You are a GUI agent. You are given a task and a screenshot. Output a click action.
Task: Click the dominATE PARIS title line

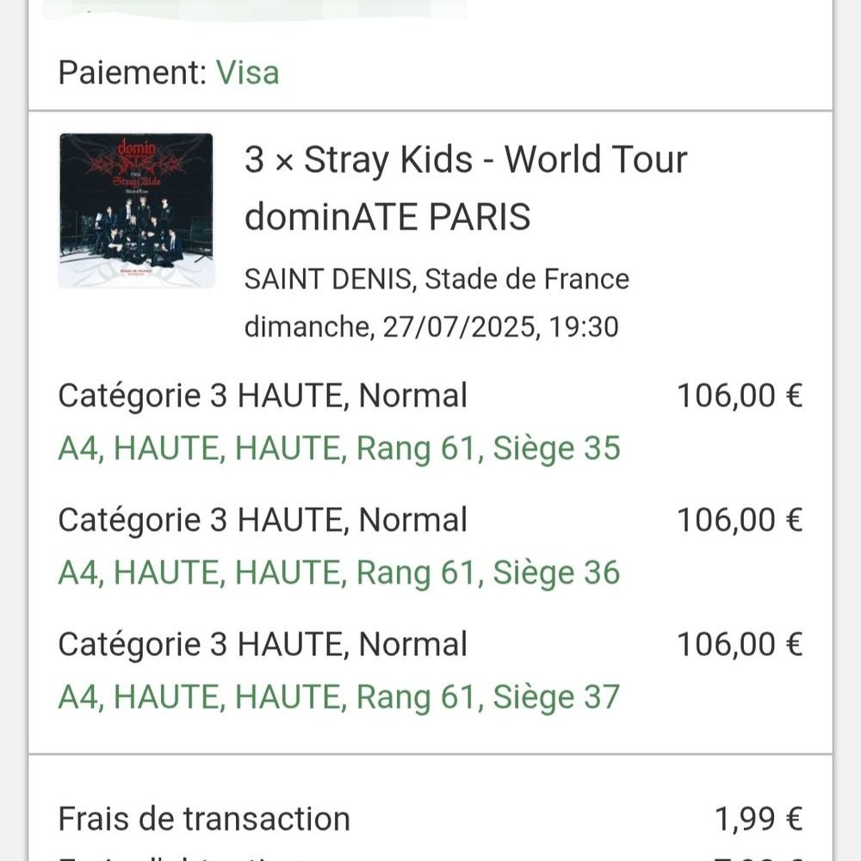(387, 216)
